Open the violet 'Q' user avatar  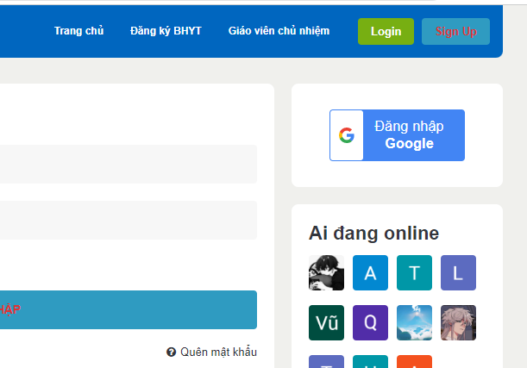coord(370,322)
